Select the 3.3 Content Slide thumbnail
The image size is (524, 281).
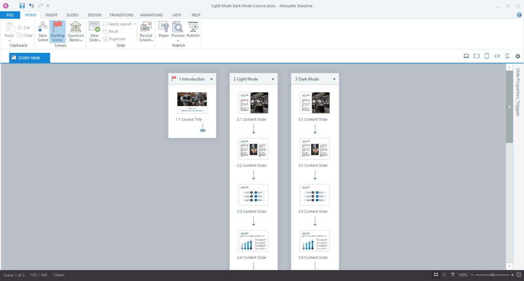(x=315, y=195)
